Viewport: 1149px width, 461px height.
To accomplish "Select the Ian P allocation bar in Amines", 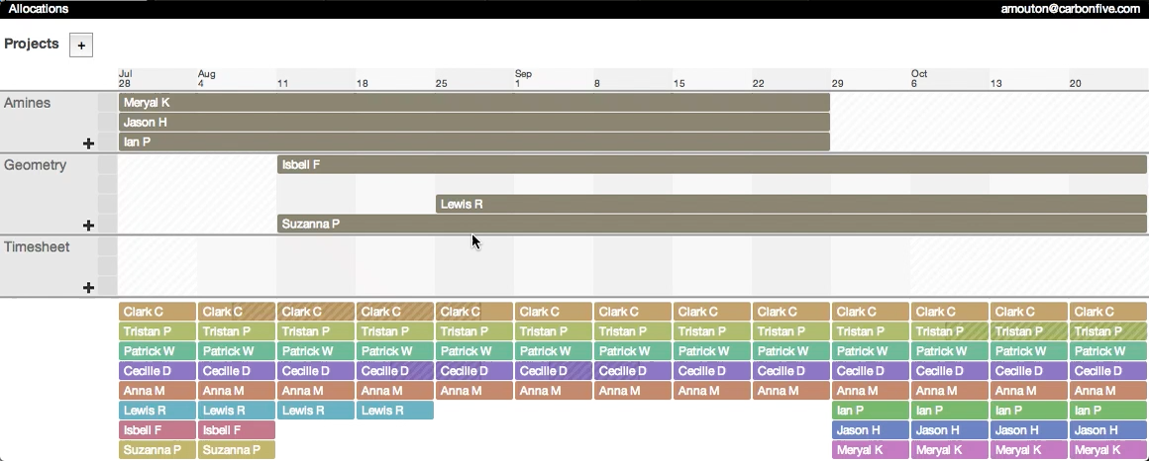I will click(x=473, y=142).
